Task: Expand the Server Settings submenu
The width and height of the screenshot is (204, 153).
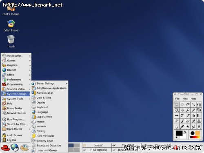Action: click(x=49, y=83)
